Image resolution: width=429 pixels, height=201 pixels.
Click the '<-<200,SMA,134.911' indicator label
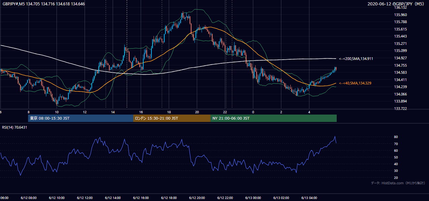pos(356,59)
